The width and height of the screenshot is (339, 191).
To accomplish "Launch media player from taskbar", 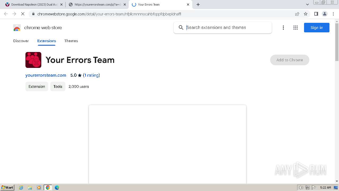I will click(39, 188).
